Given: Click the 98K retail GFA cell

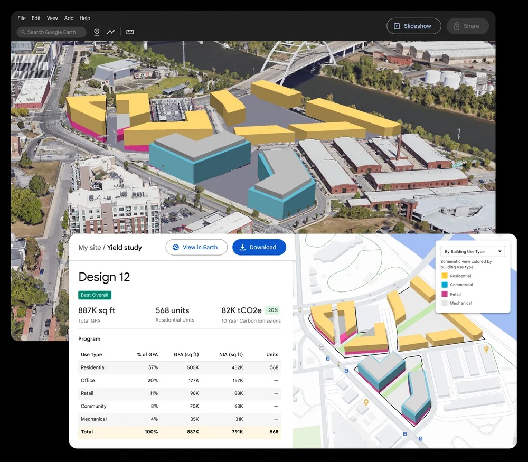Looking at the screenshot, I should tap(195, 393).
